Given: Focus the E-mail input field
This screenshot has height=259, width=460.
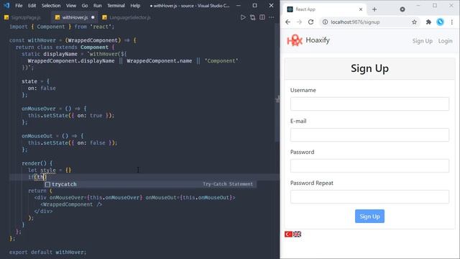Looking at the screenshot, I should tap(369, 135).
